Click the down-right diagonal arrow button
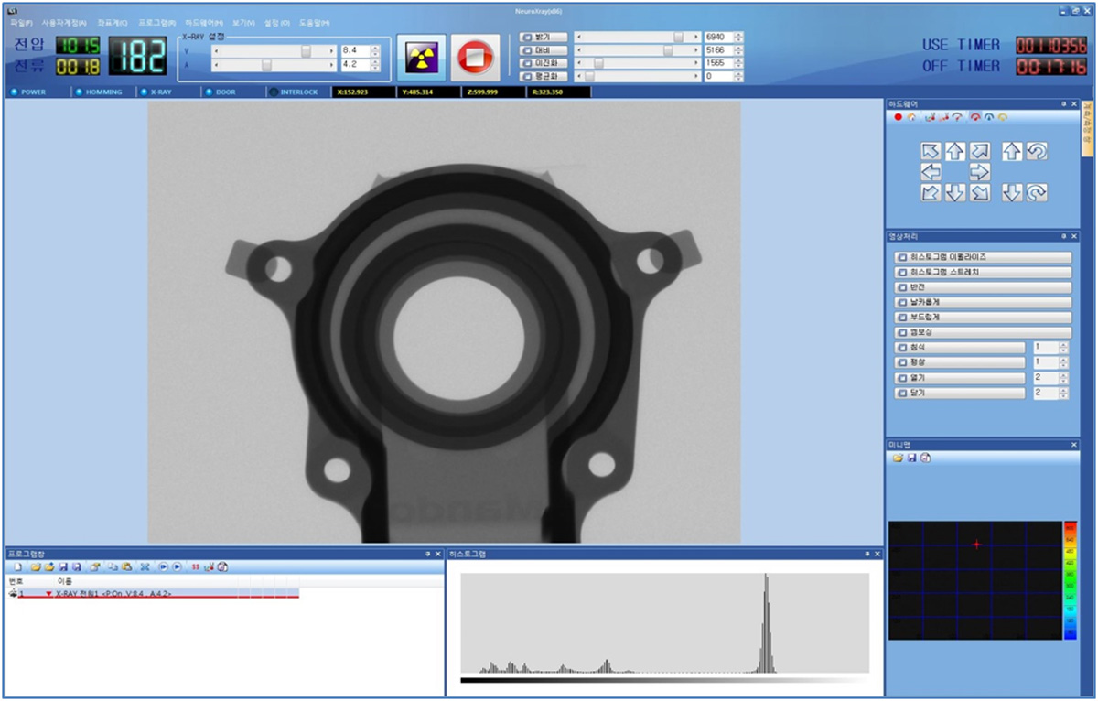Image resolution: width=1098 pixels, height=701 pixels. [980, 192]
